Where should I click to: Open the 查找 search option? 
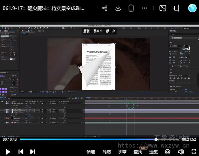click(138, 152)
